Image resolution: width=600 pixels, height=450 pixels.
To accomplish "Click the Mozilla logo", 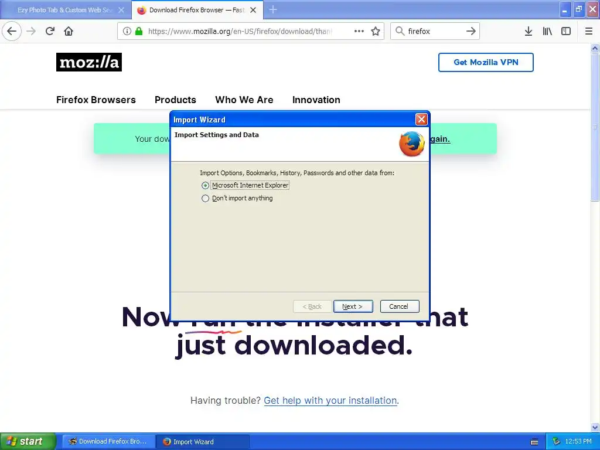I will coord(89,62).
